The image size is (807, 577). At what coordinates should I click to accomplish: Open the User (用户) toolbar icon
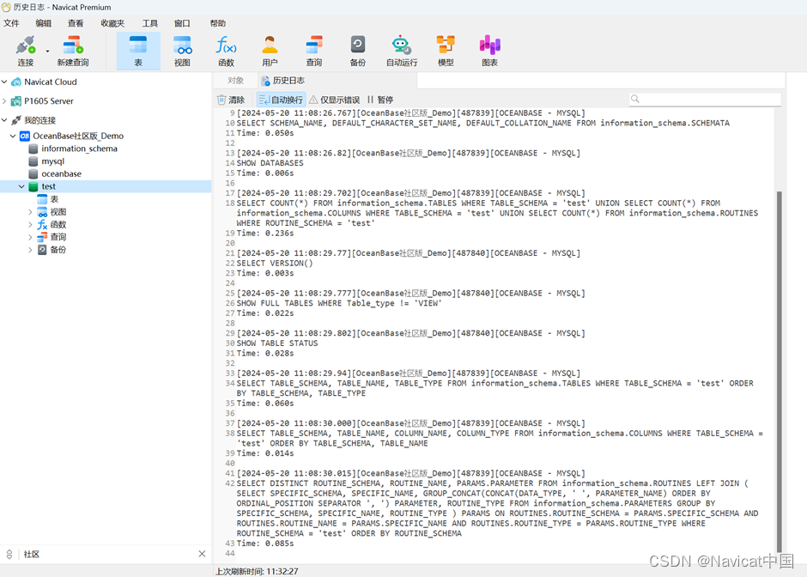point(270,51)
